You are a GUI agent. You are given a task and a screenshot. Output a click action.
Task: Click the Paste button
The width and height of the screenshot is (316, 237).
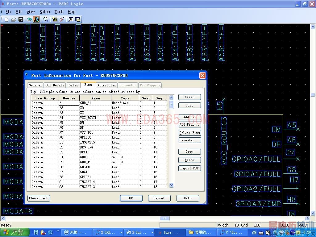click(189, 160)
